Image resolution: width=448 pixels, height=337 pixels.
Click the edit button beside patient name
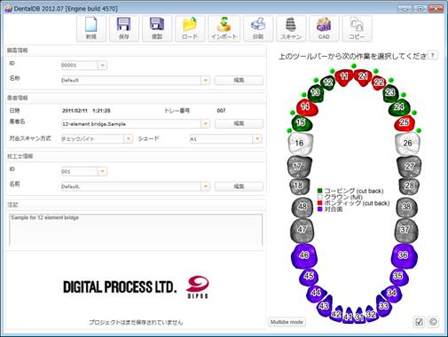[x=239, y=123]
